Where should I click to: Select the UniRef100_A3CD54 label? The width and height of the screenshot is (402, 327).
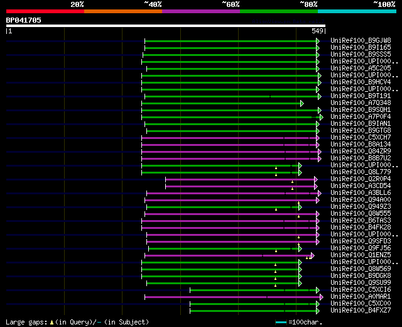tap(361, 186)
